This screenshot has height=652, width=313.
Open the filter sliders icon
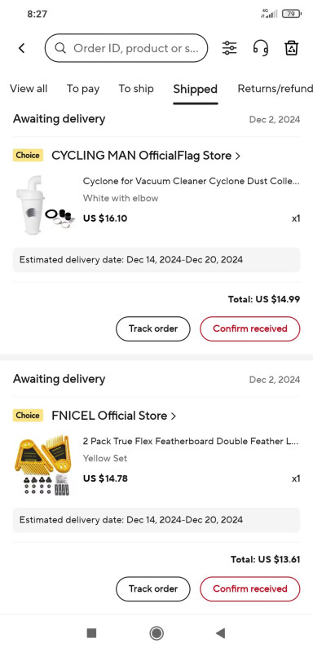pyautogui.click(x=229, y=48)
